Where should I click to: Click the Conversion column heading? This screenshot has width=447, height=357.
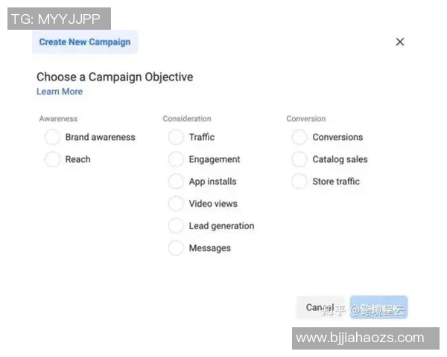[305, 118]
